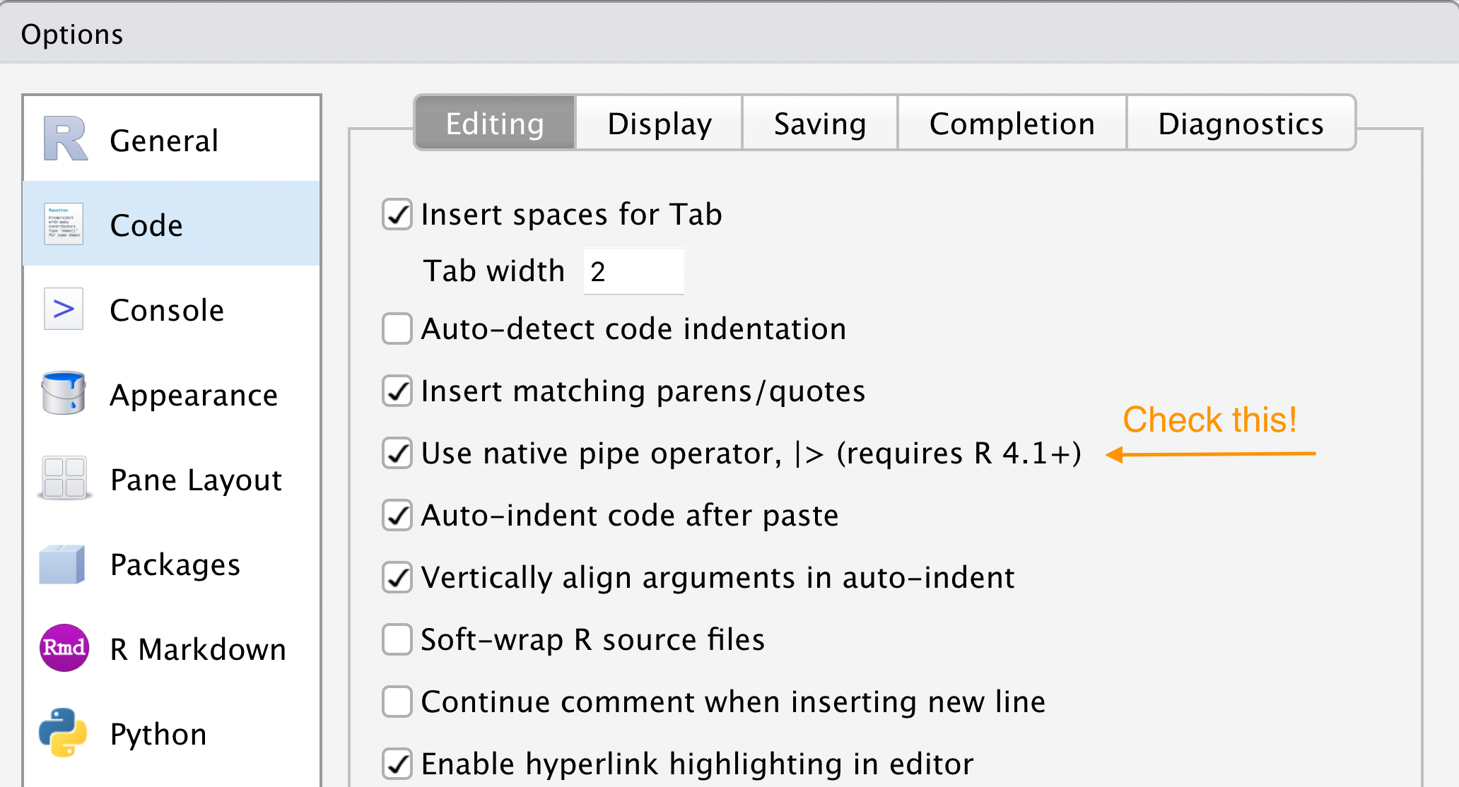Click the General R logo icon
This screenshot has height=787, width=1459.
(65, 139)
